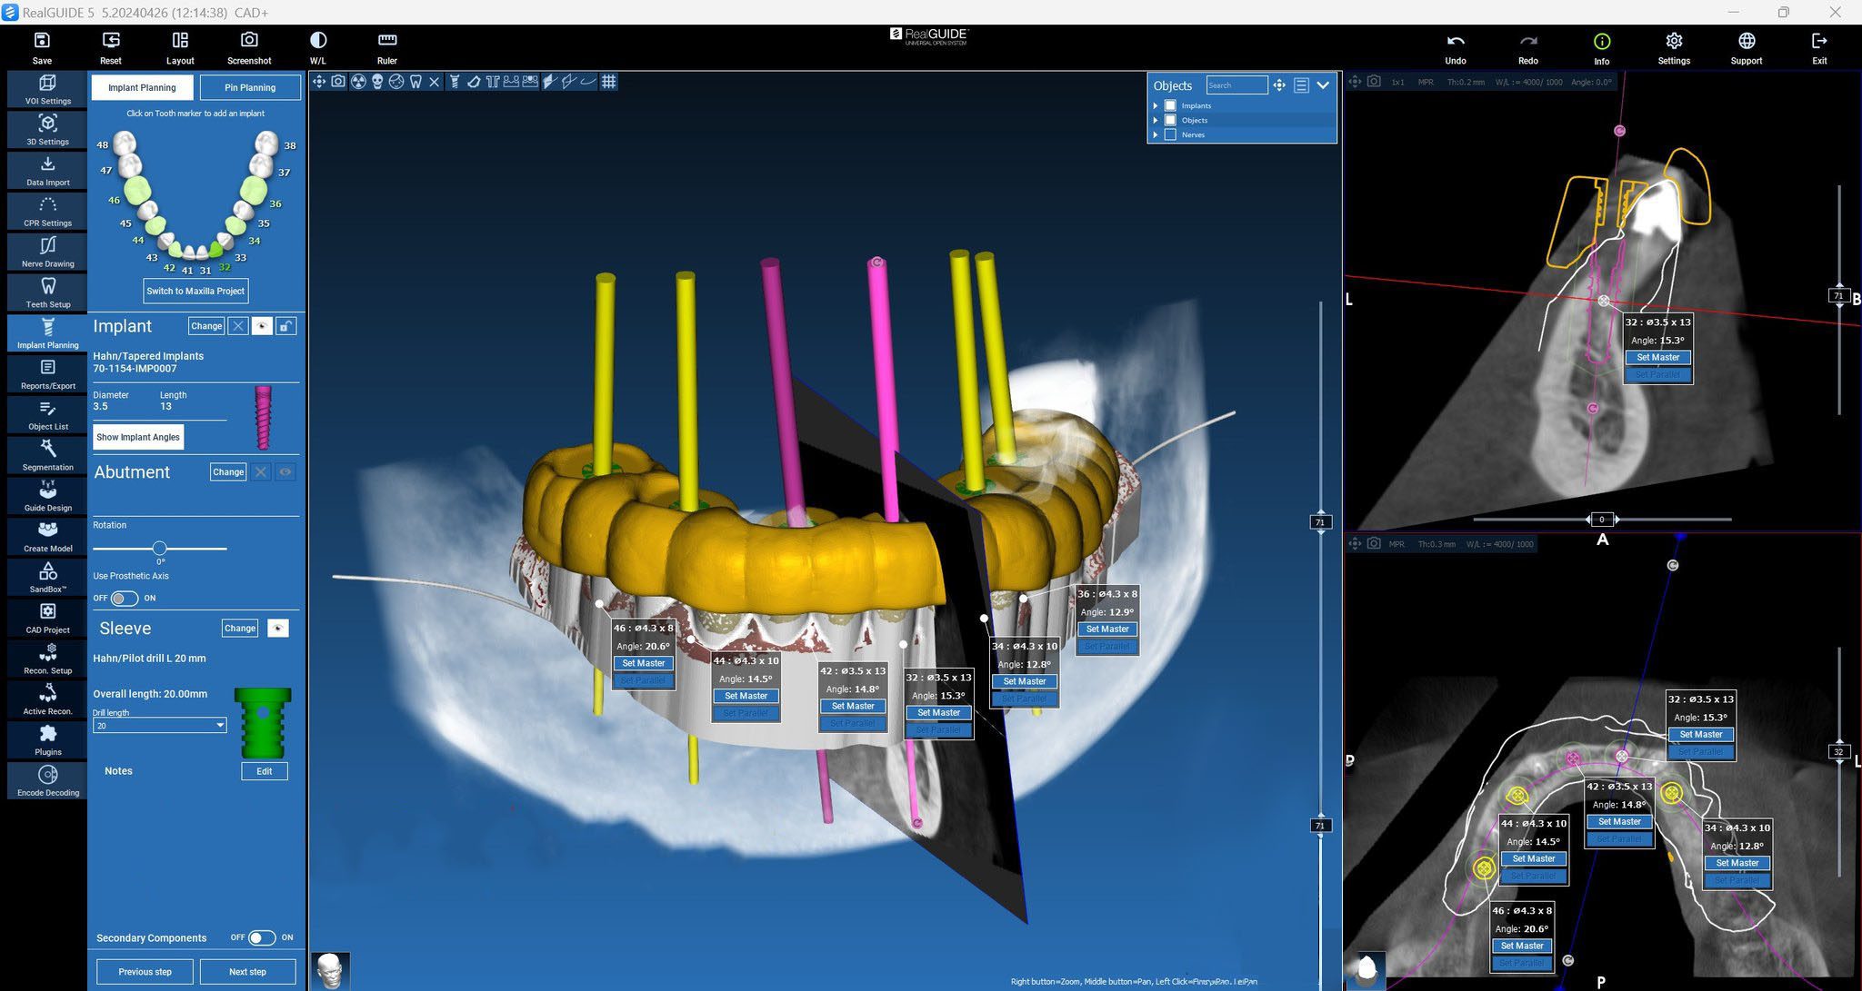This screenshot has height=991, width=1862.
Task: Click the tooth icon in 3D toolbar
Action: (x=415, y=82)
